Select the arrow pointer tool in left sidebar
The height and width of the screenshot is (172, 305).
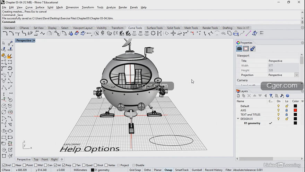tap(4, 43)
